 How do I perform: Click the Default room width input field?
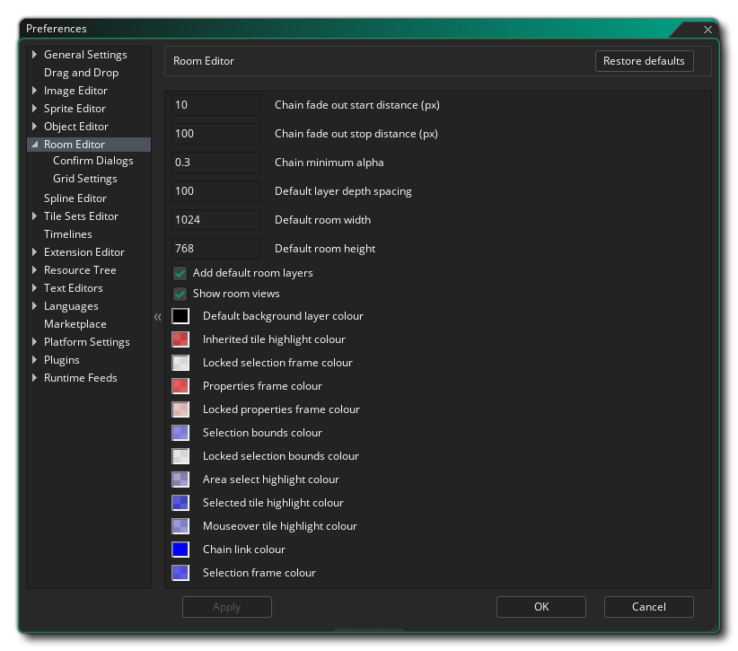(x=215, y=219)
